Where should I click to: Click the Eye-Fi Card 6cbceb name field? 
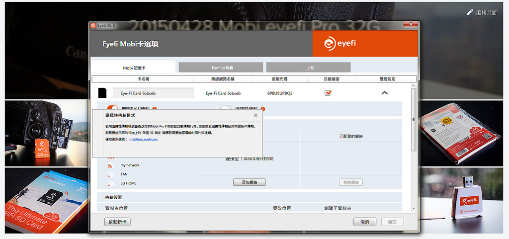[153, 93]
